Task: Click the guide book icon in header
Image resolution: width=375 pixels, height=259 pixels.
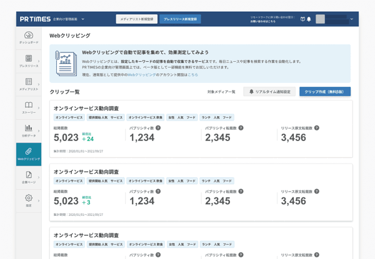Action: click(x=302, y=19)
